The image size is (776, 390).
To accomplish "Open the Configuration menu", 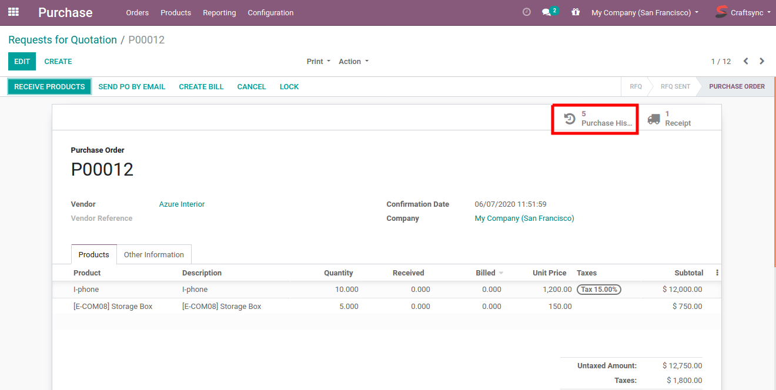I will click(x=270, y=12).
